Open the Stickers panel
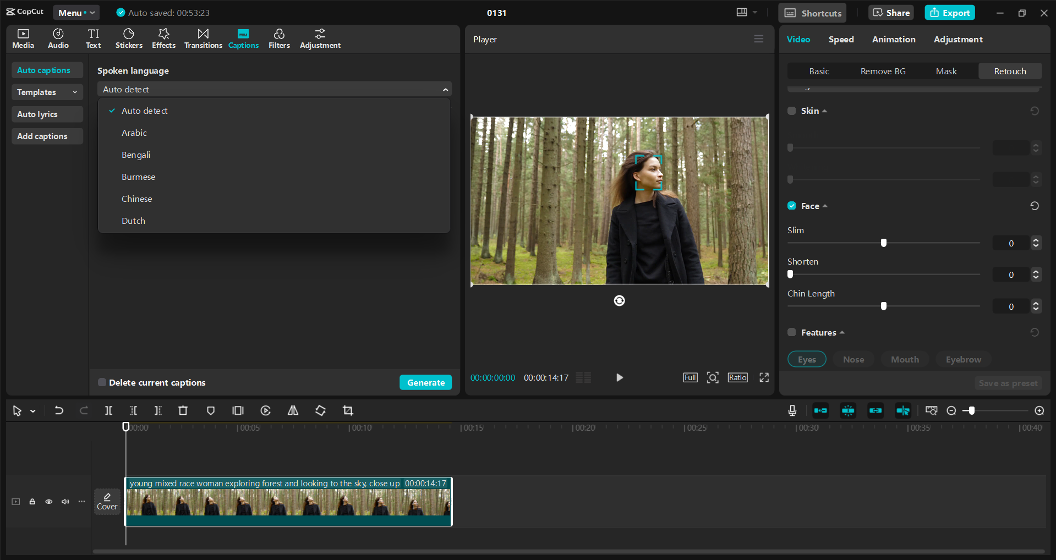 coord(129,39)
